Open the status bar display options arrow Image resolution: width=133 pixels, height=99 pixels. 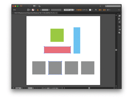tap(62, 88)
